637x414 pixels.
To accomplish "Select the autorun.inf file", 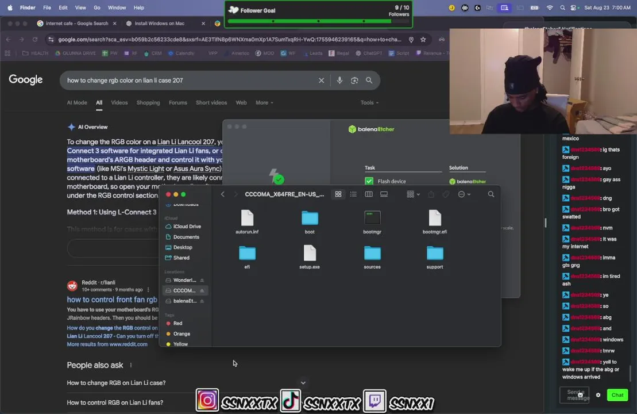I will [247, 221].
